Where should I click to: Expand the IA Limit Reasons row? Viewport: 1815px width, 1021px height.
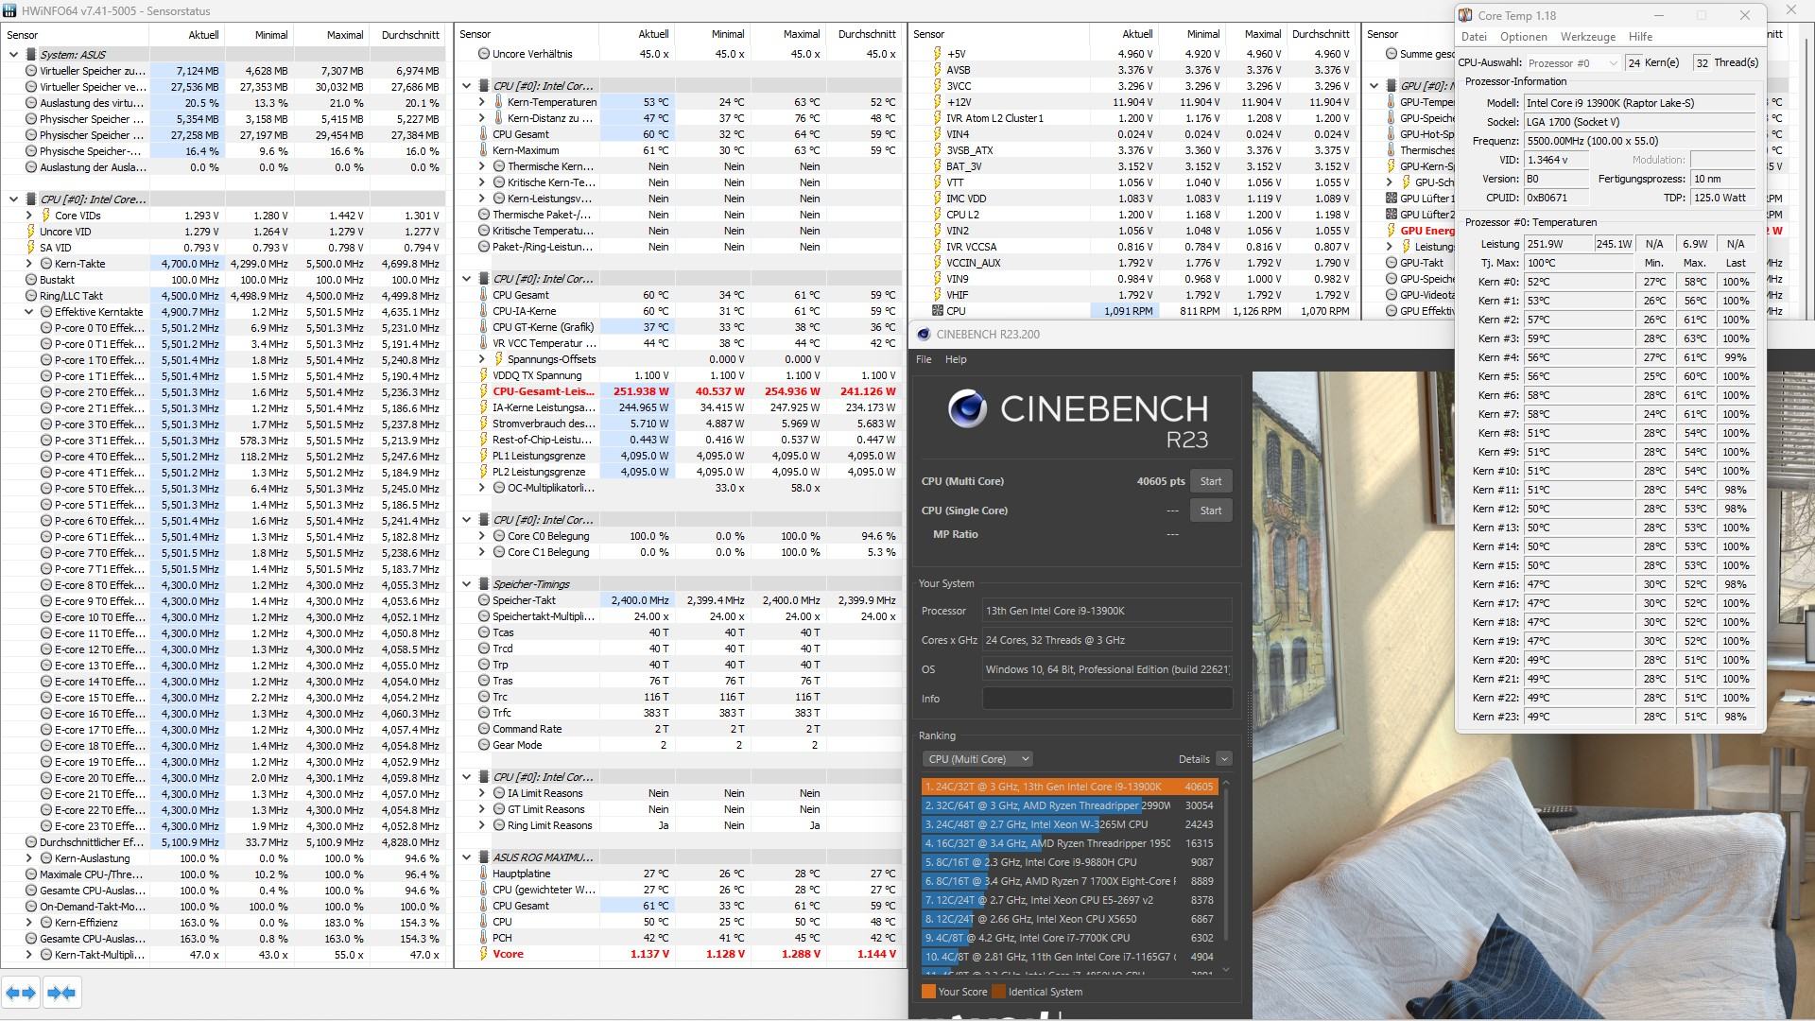pyautogui.click(x=482, y=793)
